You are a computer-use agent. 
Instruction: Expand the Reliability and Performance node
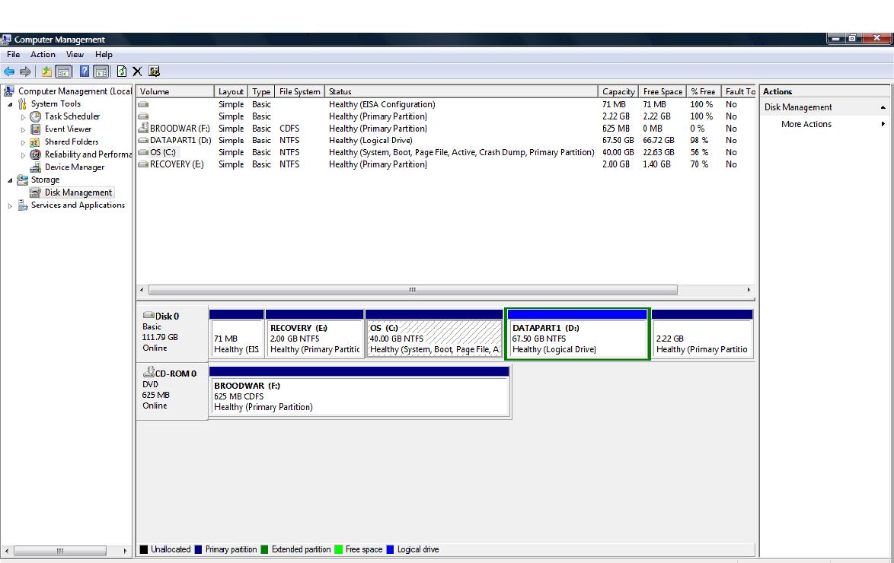point(23,155)
